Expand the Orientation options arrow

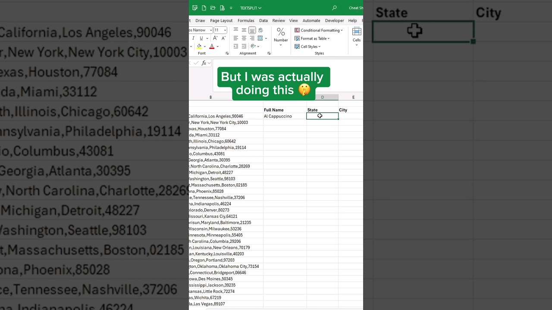coord(258,46)
